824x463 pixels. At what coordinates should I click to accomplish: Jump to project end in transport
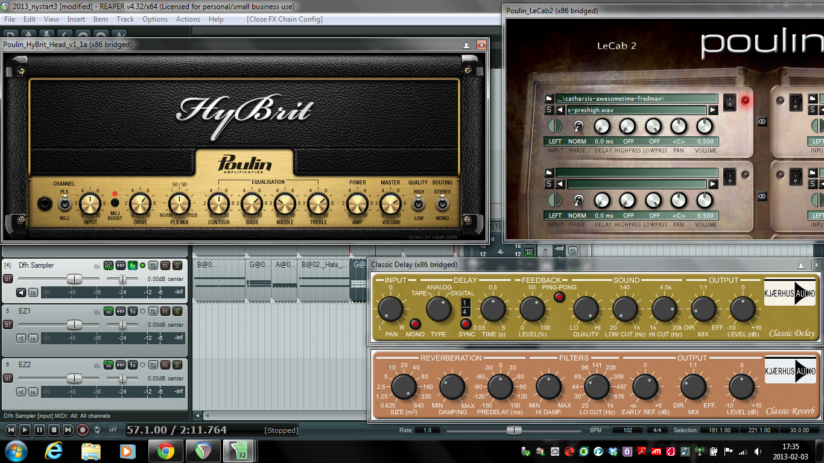(x=68, y=430)
